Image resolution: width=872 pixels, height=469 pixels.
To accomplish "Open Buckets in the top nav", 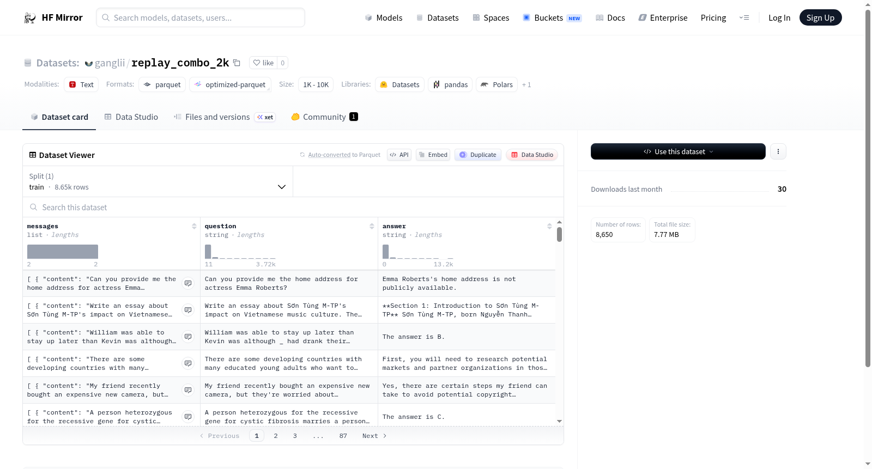I will click(552, 18).
